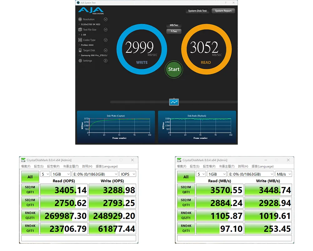Switch units to F/Sec in AJA

click(x=174, y=31)
